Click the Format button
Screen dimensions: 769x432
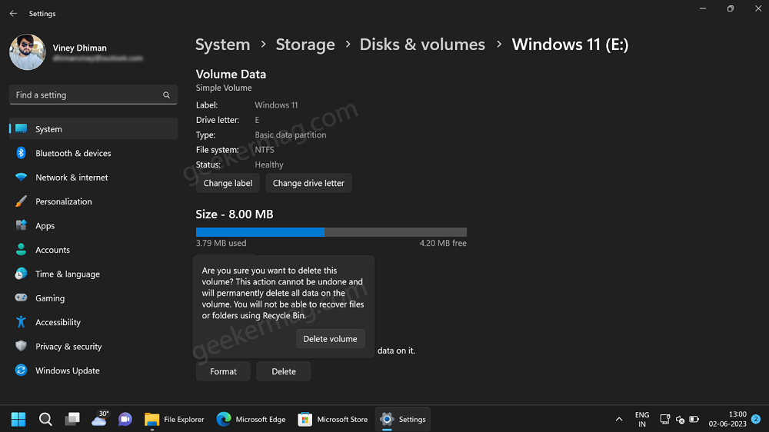point(223,371)
